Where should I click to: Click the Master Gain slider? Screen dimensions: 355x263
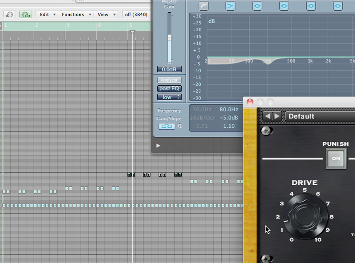coord(169,38)
